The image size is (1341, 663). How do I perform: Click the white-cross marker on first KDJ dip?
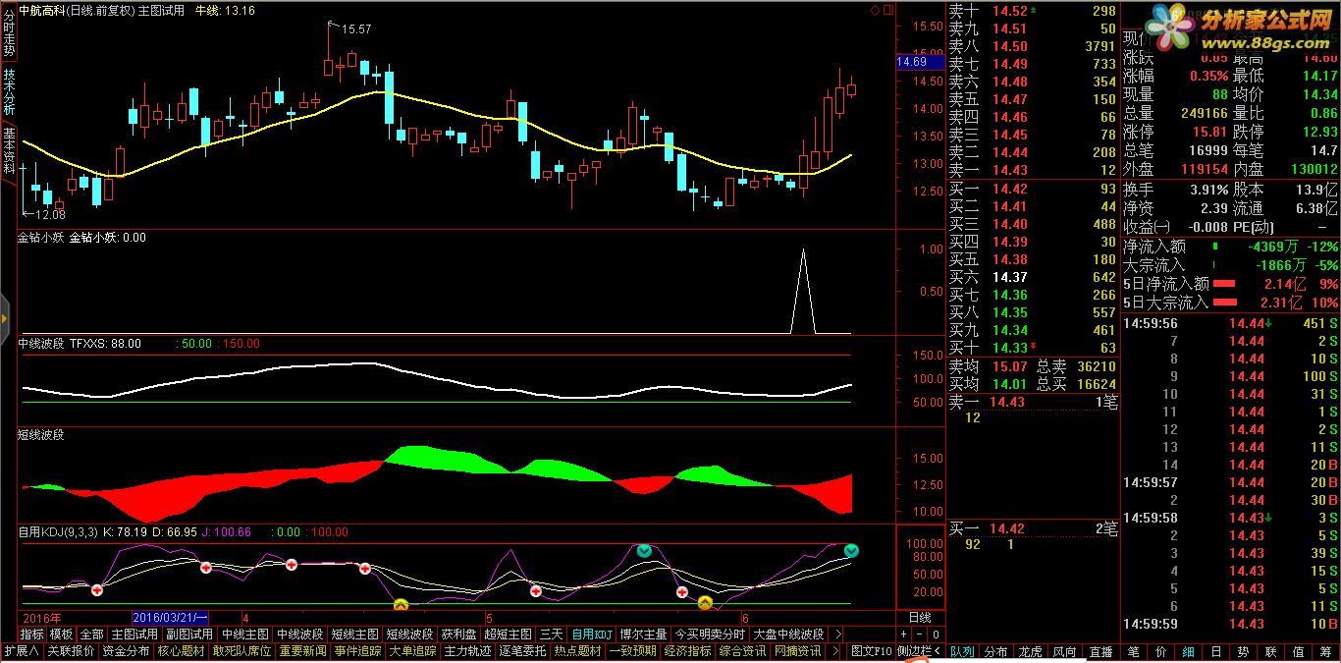pyautogui.click(x=96, y=589)
